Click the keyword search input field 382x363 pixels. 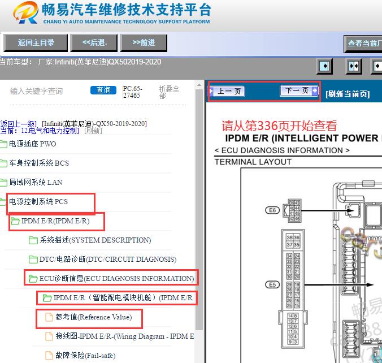47,91
